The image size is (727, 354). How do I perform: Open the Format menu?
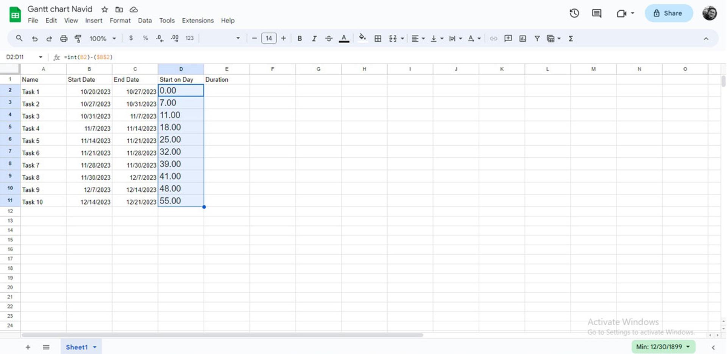[x=120, y=20]
